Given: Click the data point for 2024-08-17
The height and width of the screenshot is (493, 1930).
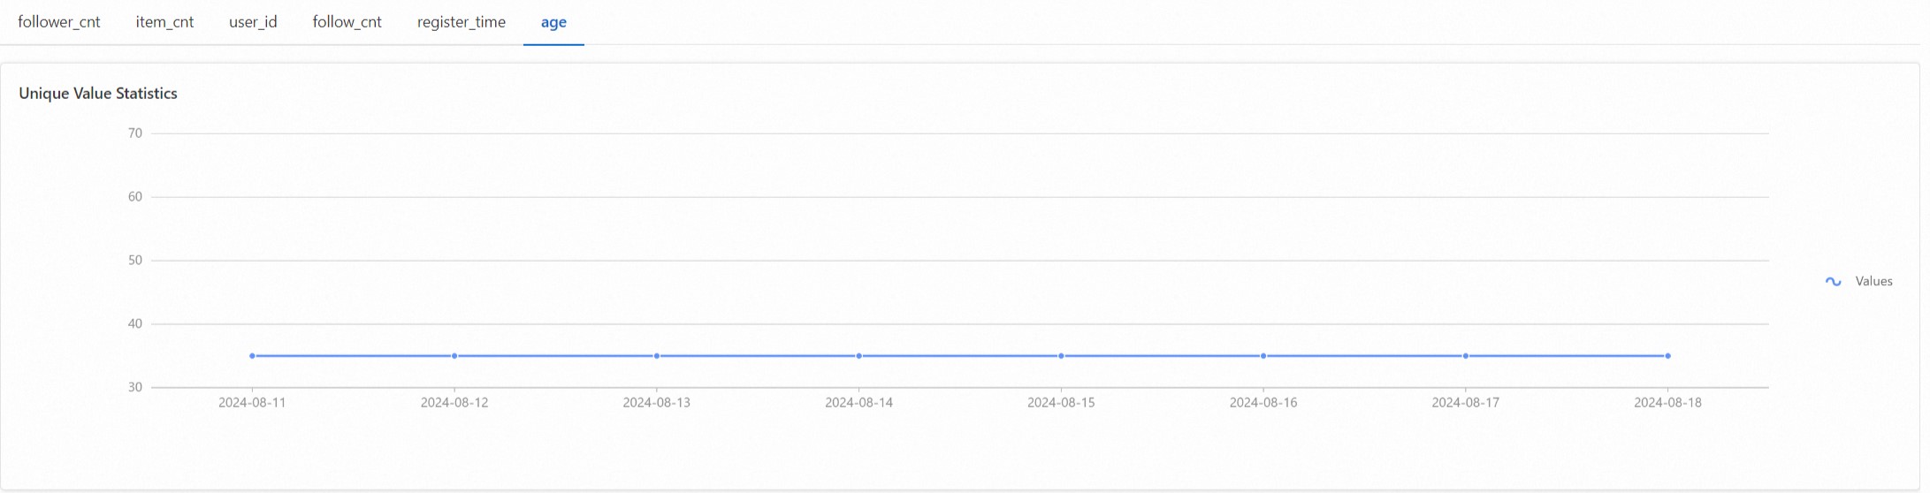Looking at the screenshot, I should [x=1466, y=356].
